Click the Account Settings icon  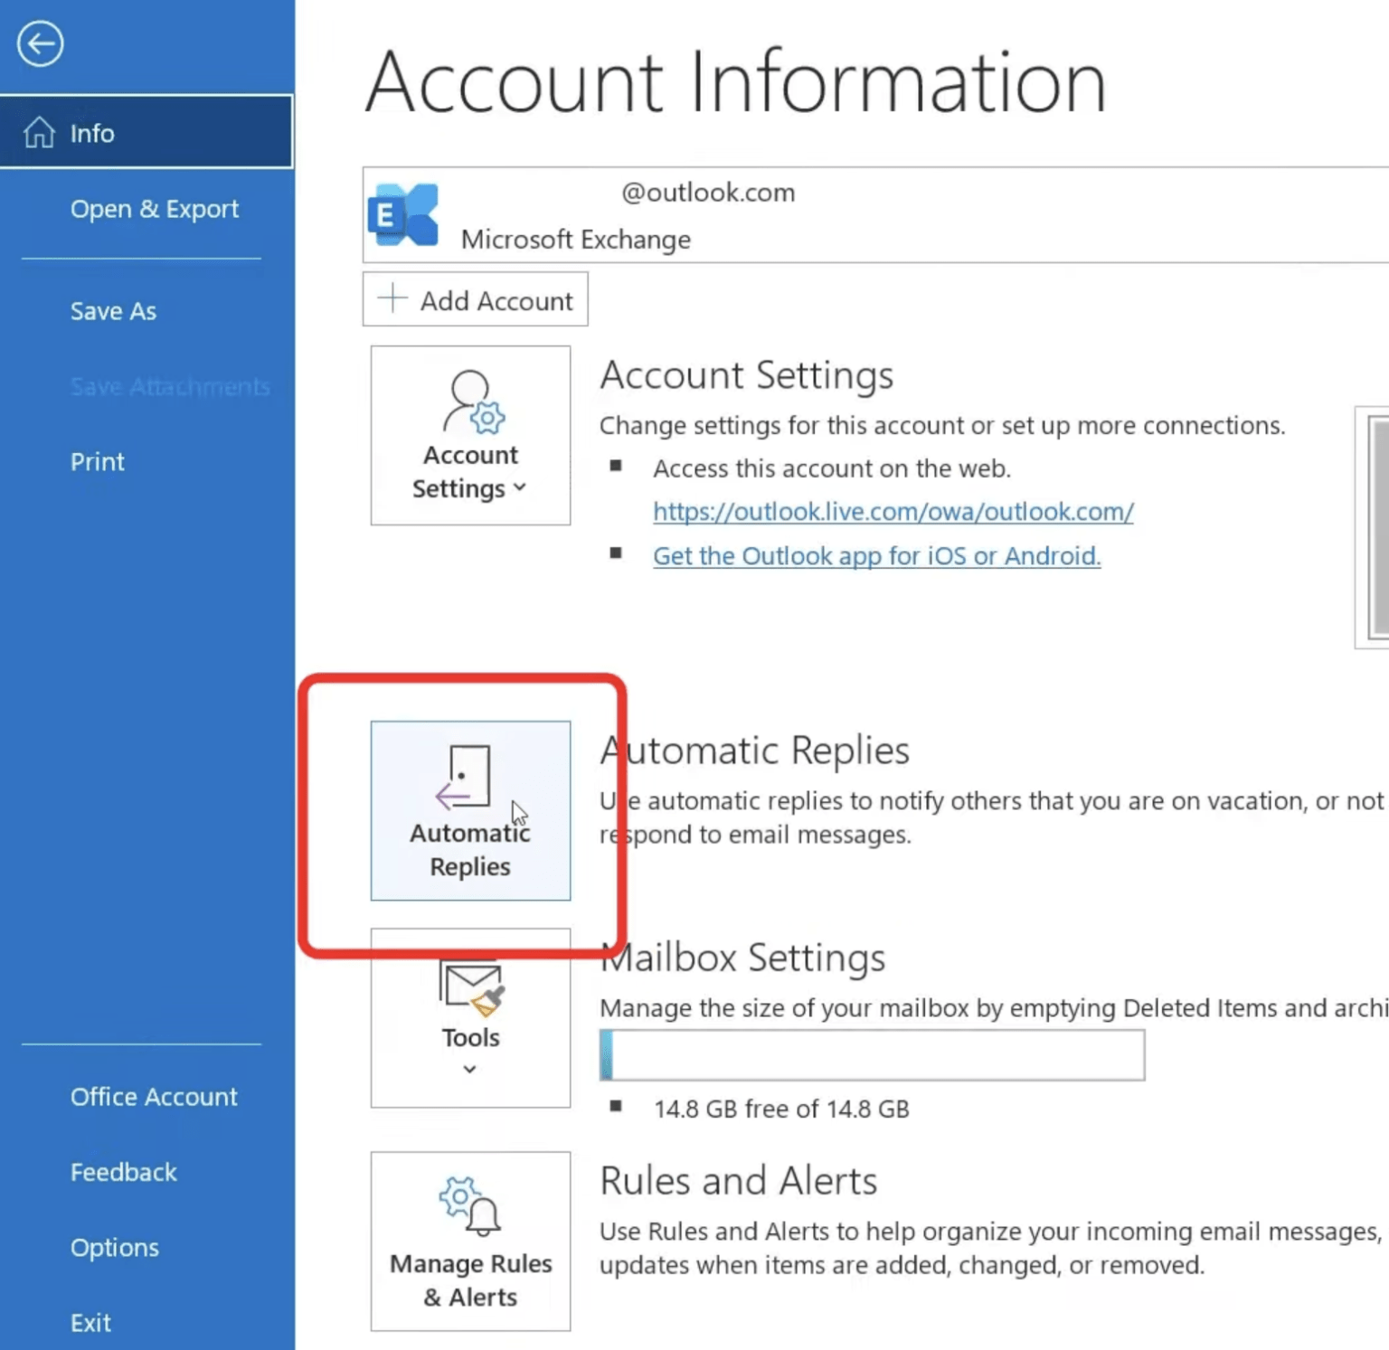[x=469, y=420]
